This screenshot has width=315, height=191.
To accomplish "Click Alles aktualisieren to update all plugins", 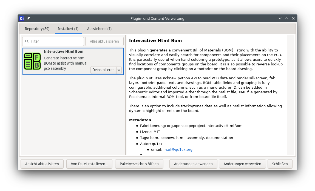I will (104, 41).
